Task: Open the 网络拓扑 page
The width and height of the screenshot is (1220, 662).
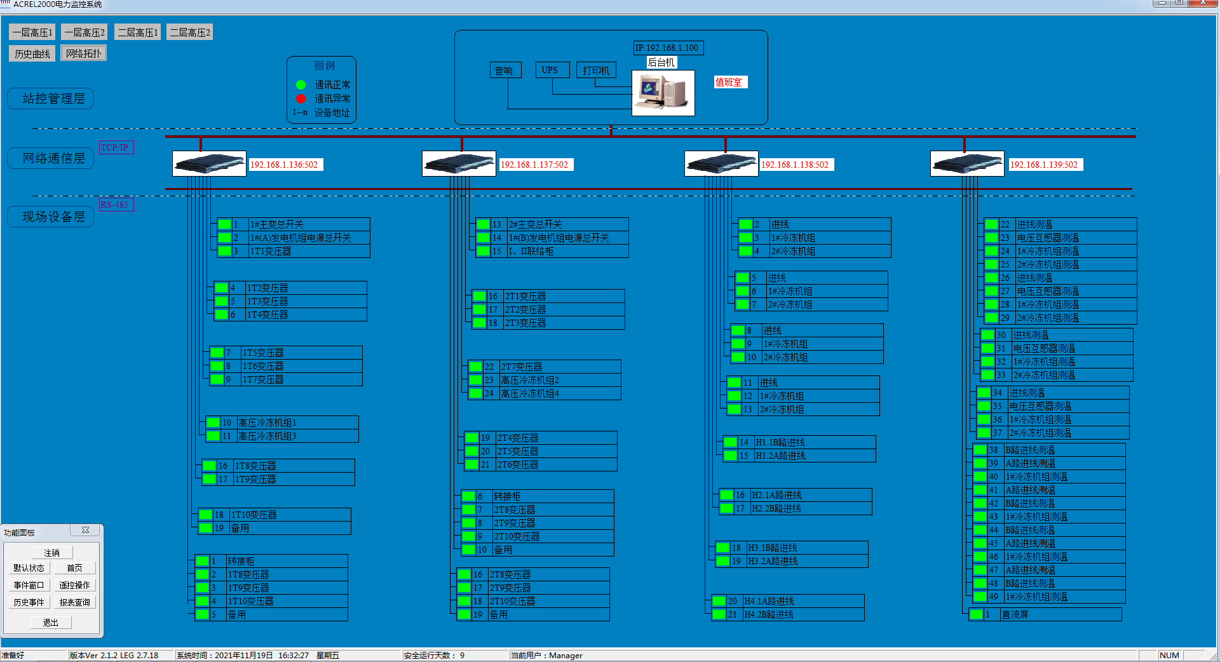Action: click(83, 54)
